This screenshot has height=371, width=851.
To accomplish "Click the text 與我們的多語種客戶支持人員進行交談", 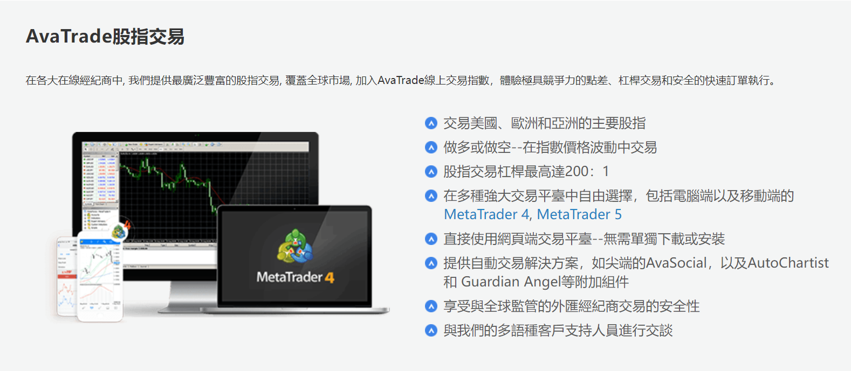I will 558,331.
